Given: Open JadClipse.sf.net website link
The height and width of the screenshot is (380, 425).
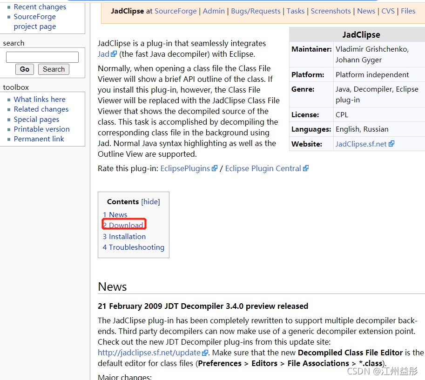Looking at the screenshot, I should click(x=361, y=144).
